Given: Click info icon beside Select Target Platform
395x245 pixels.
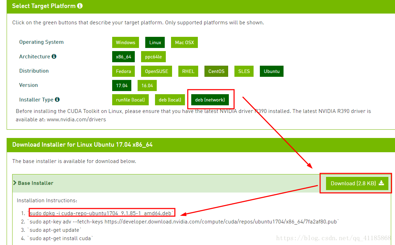Looking at the screenshot, I should (x=80, y=6).
